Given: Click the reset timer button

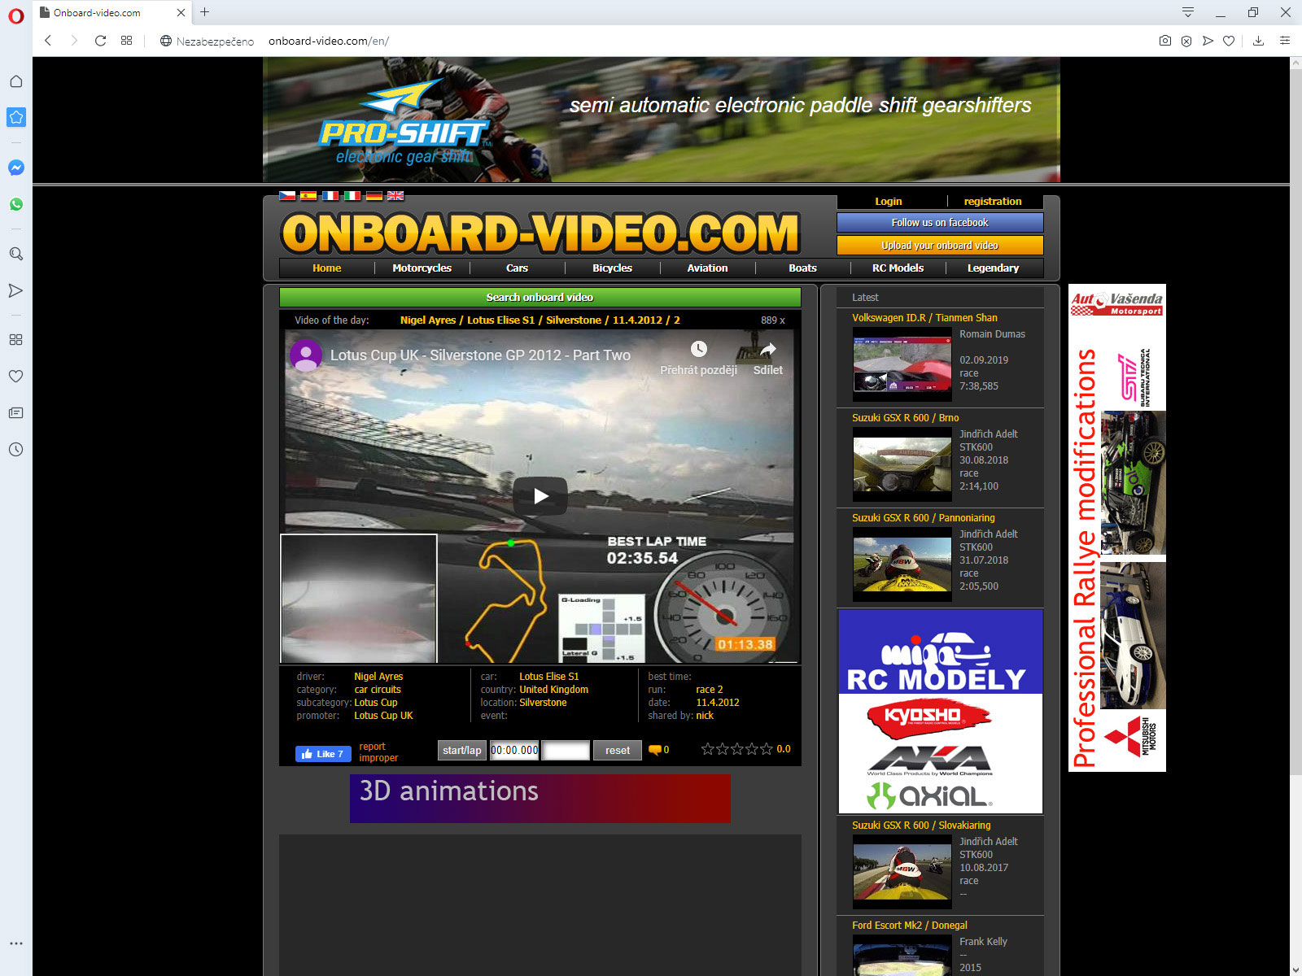Looking at the screenshot, I should 617,750.
